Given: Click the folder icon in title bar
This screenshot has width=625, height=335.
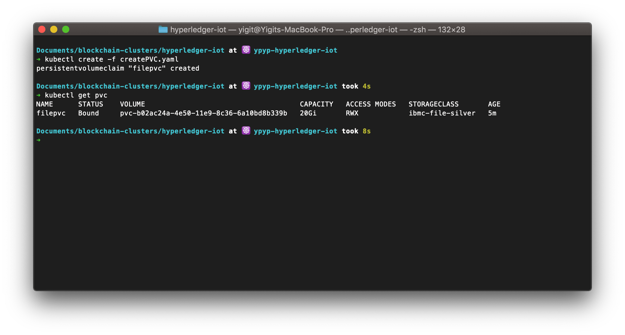Looking at the screenshot, I should [163, 29].
